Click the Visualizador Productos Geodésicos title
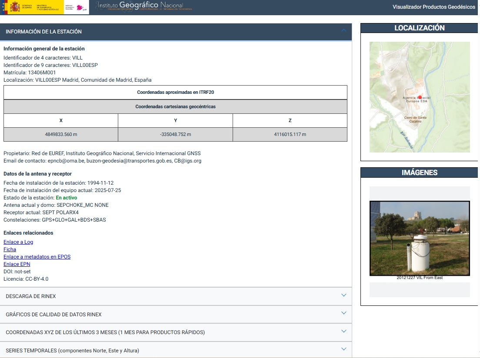The image size is (480, 358). pyautogui.click(x=434, y=7)
